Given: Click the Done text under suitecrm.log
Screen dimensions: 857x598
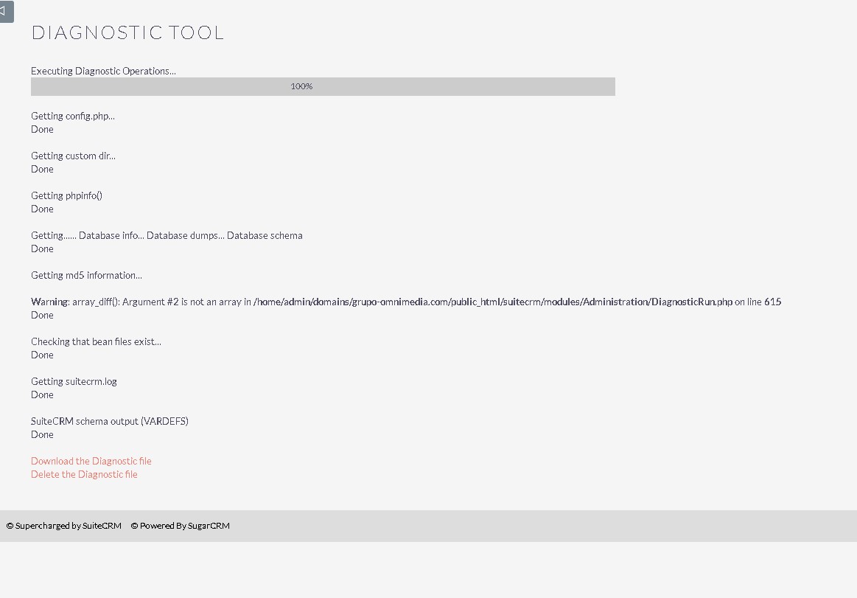Looking at the screenshot, I should (x=42, y=394).
